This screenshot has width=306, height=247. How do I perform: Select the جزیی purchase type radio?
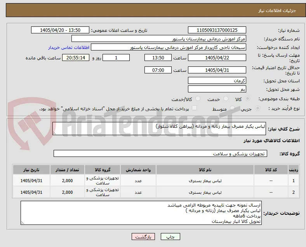[x=257, y=108]
